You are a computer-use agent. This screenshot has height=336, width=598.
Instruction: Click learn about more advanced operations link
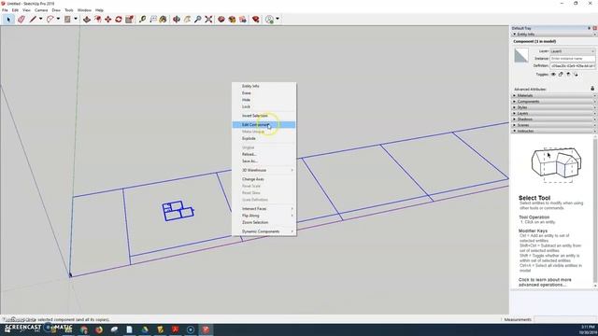[x=545, y=282]
